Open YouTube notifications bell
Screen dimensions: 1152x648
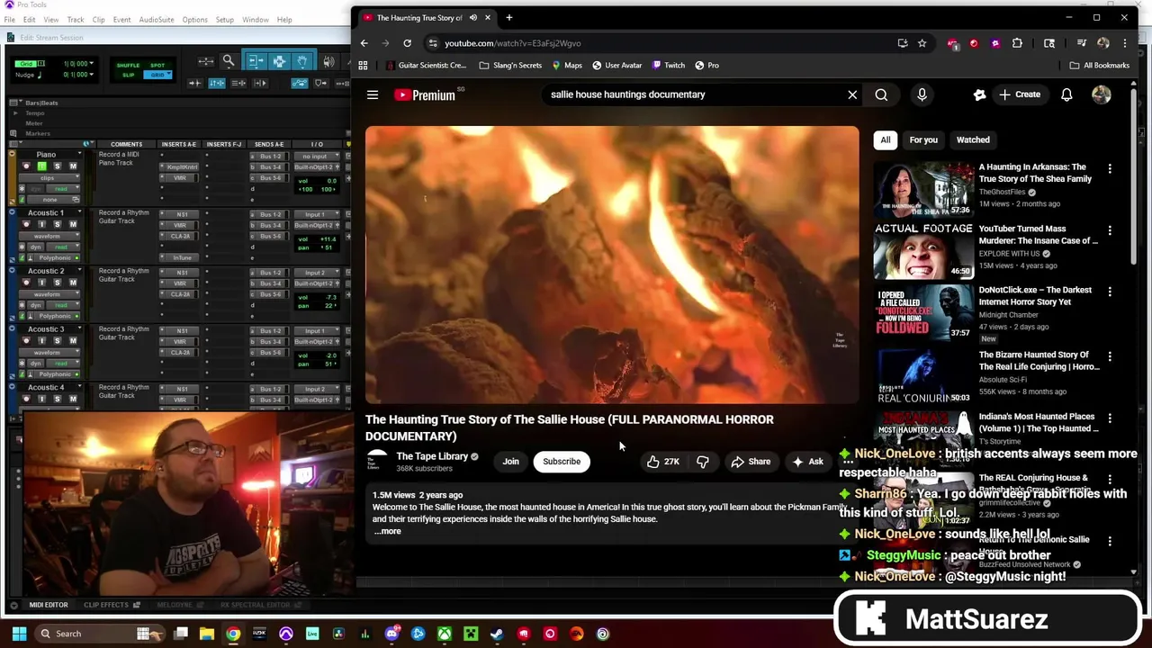tap(1066, 94)
